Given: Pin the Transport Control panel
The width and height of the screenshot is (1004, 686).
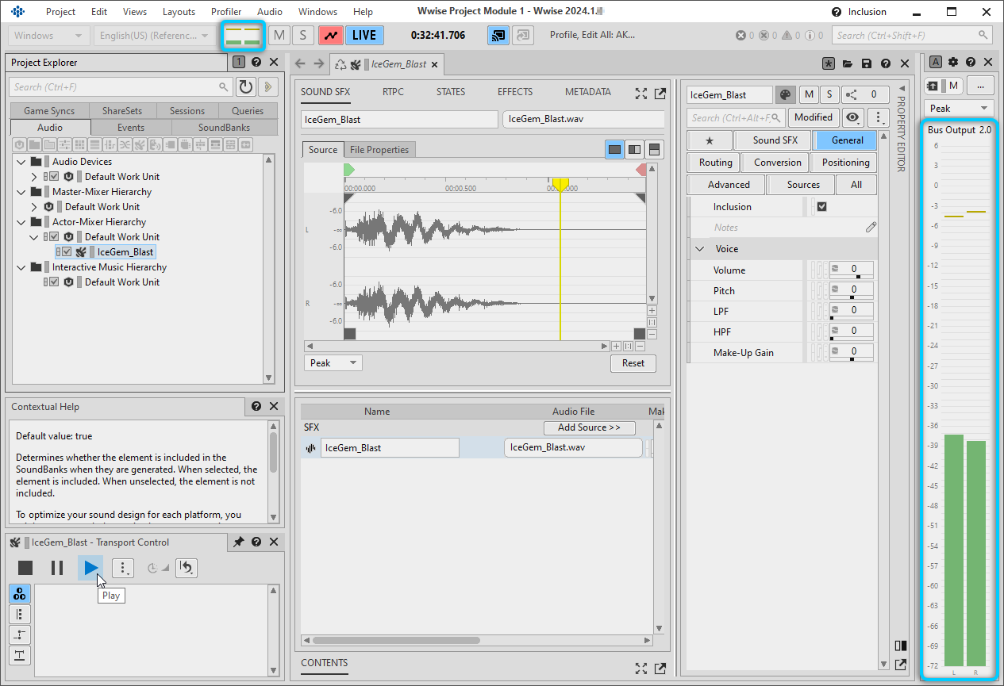Looking at the screenshot, I should click(238, 542).
